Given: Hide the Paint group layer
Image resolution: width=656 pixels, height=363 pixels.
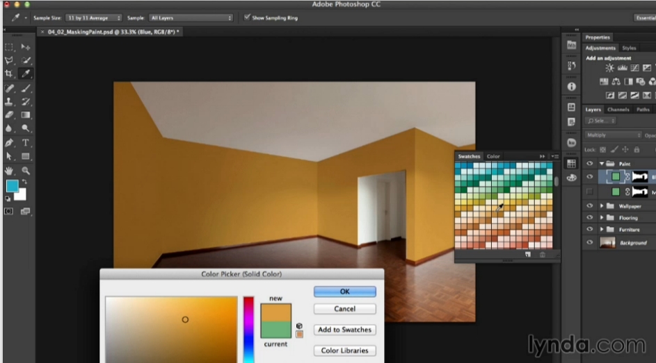Looking at the screenshot, I should click(589, 164).
